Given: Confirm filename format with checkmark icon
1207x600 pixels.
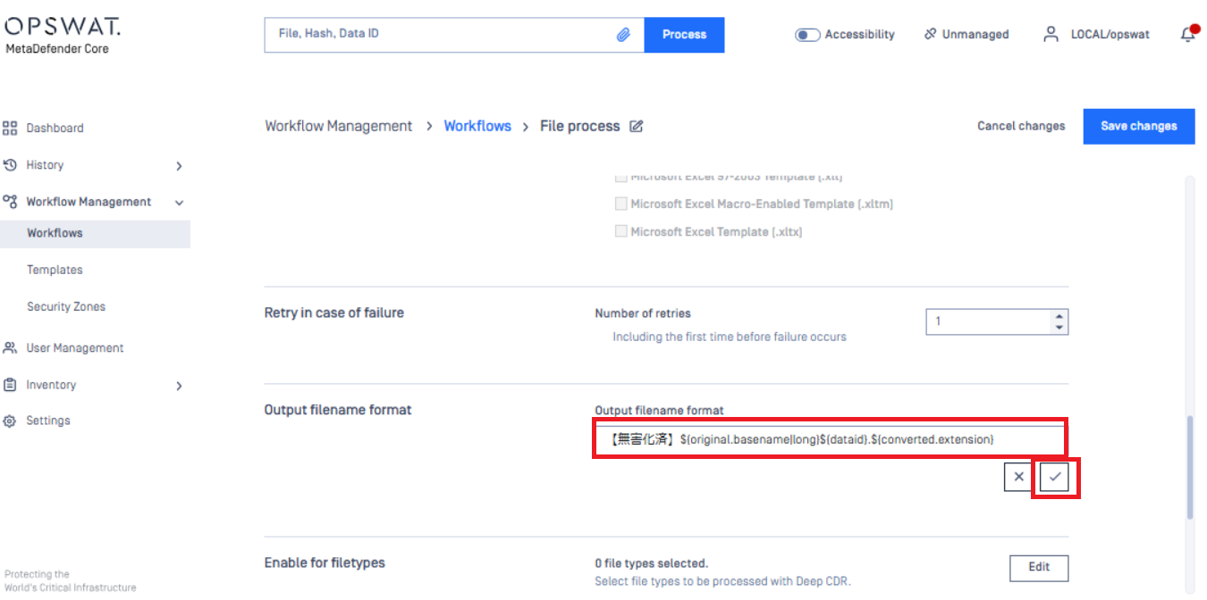Looking at the screenshot, I should click(x=1055, y=478).
